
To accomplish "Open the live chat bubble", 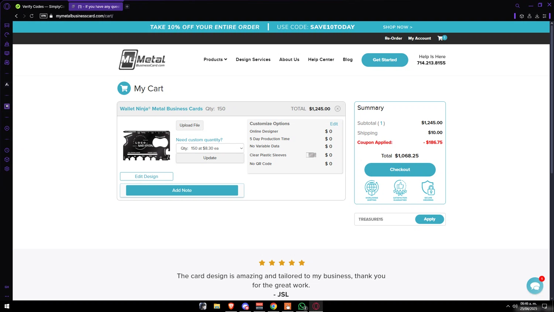I will (535, 286).
